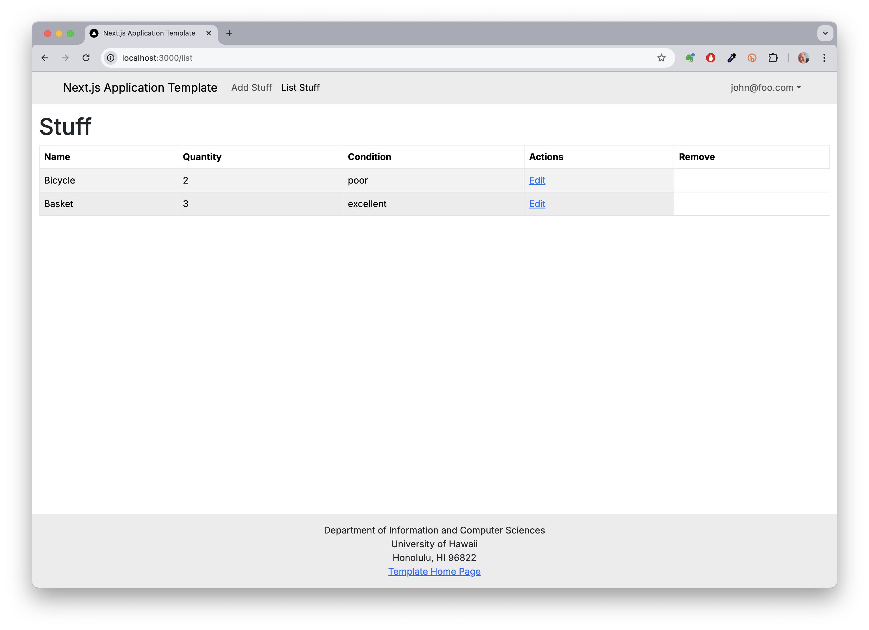Select List Stuff in navbar

(300, 88)
